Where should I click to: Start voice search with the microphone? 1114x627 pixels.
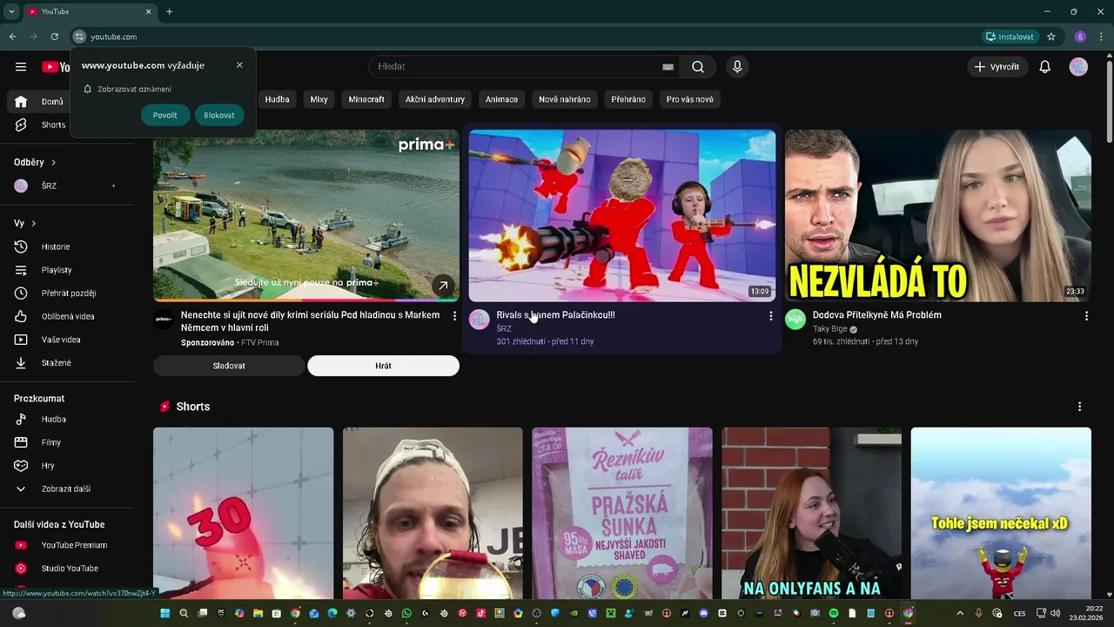737,67
